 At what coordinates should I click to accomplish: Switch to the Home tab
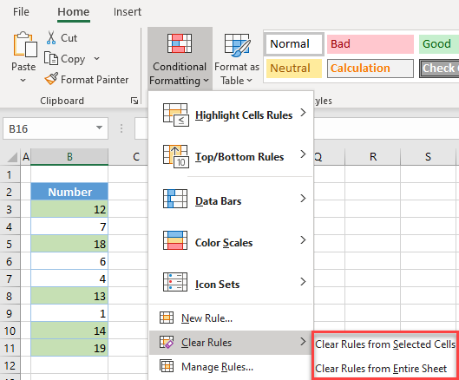[74, 12]
